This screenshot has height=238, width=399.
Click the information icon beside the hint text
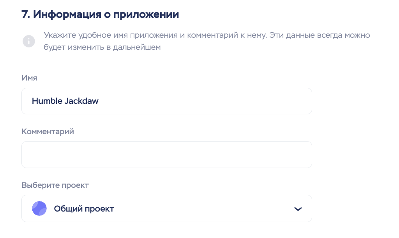(29, 41)
